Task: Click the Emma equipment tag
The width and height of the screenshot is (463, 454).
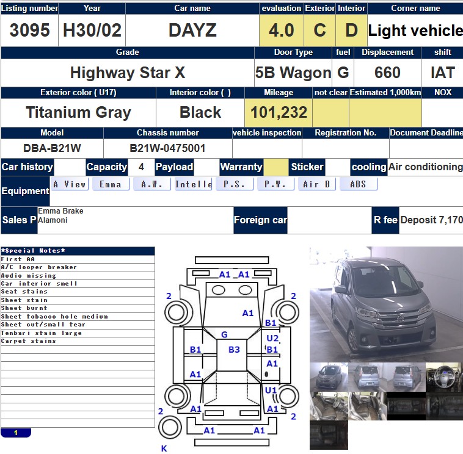Action: coord(111,184)
